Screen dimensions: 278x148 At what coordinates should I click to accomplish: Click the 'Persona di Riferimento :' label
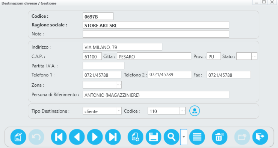[x=55, y=95]
